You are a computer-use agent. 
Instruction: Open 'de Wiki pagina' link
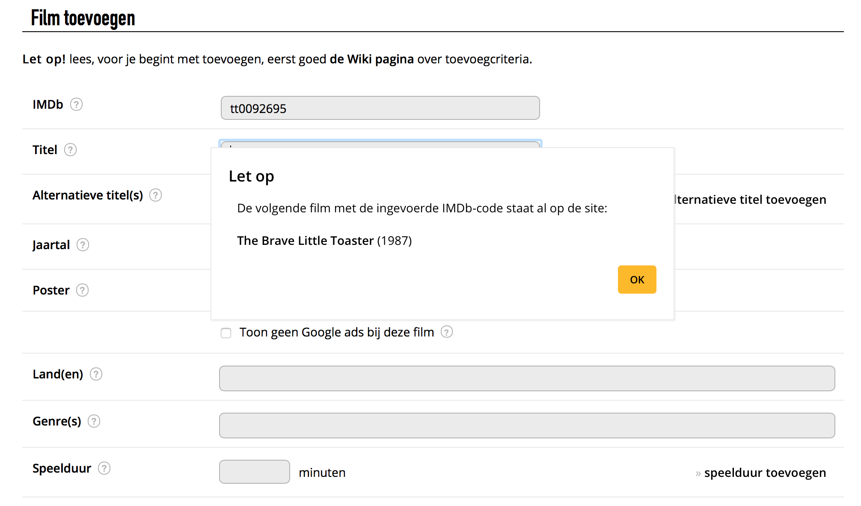coord(371,59)
